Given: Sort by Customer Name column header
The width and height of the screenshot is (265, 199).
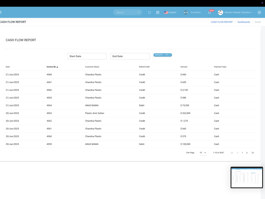Looking at the screenshot, I should coord(92,67).
